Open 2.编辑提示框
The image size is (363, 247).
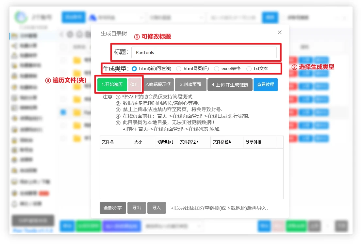[x=158, y=85]
